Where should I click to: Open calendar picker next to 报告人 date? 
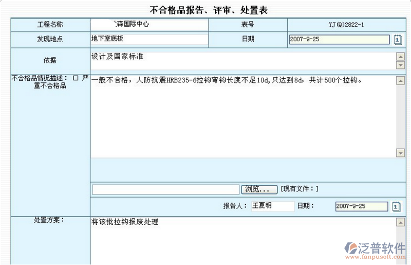(396, 206)
